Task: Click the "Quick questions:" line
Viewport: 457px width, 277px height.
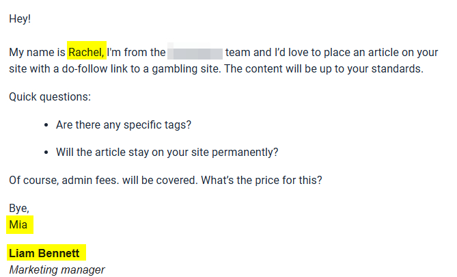Action: pos(50,97)
